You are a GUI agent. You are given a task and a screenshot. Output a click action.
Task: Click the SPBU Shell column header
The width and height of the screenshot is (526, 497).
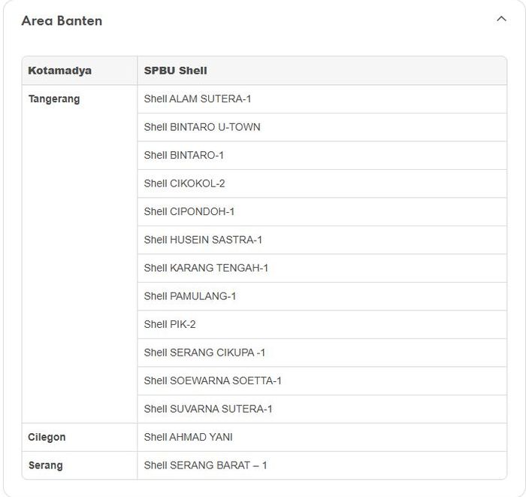pos(175,71)
